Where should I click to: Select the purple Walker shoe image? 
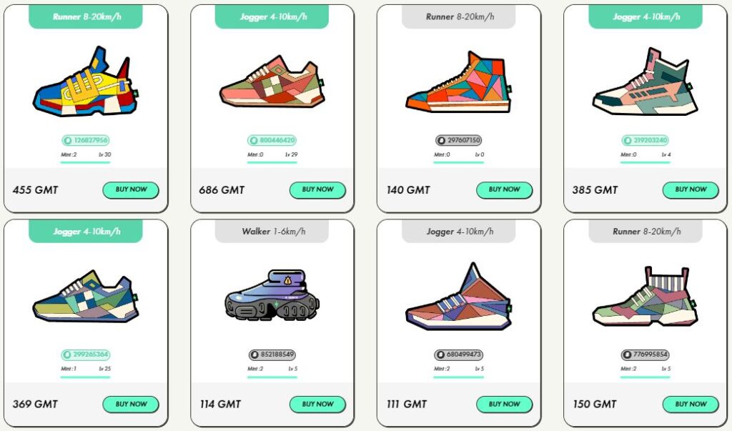[x=272, y=295]
